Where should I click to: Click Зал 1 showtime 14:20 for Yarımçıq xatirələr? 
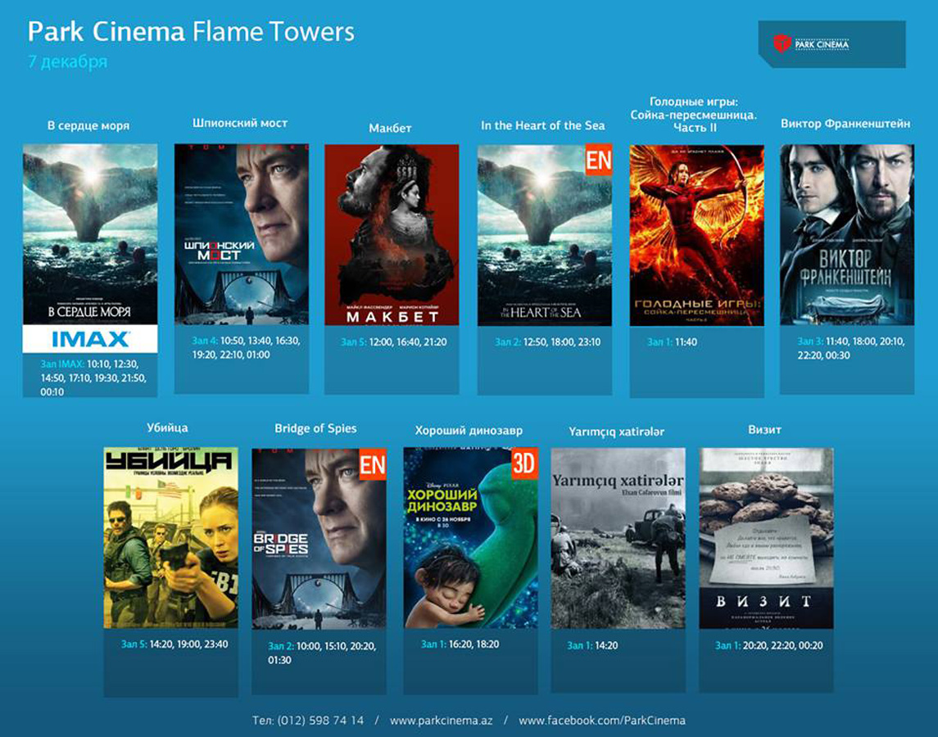592,645
